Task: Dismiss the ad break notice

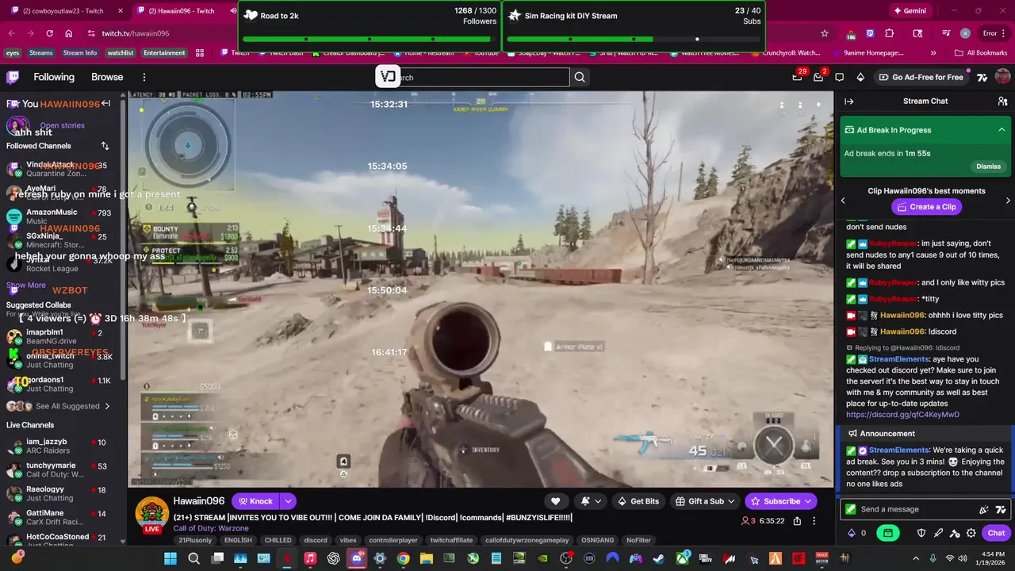Action: [x=988, y=167]
